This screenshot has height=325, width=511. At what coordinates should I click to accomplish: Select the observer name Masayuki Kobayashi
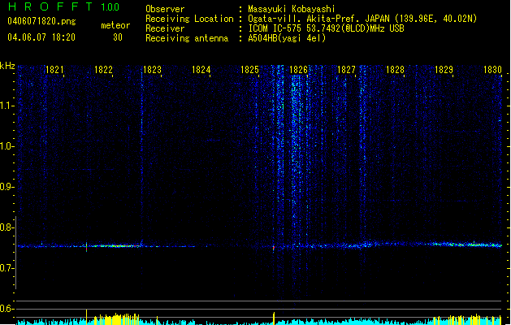[x=292, y=9]
